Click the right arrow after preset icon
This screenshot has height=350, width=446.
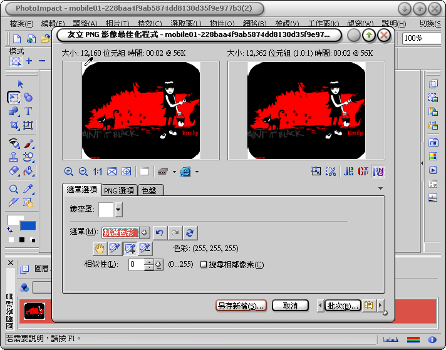point(380,306)
